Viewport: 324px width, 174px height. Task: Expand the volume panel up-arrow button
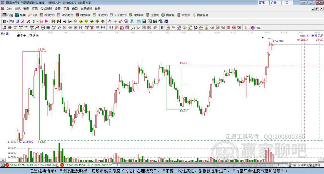pyautogui.click(x=3, y=160)
